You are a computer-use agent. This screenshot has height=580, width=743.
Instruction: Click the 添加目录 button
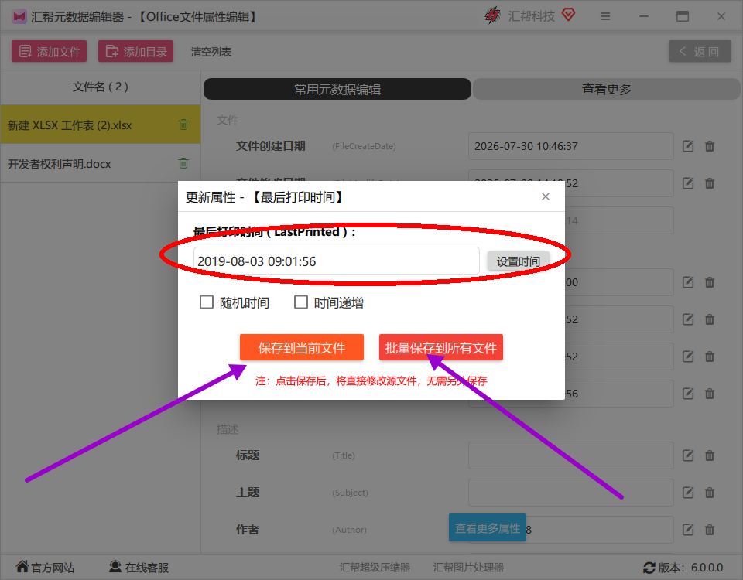click(136, 51)
